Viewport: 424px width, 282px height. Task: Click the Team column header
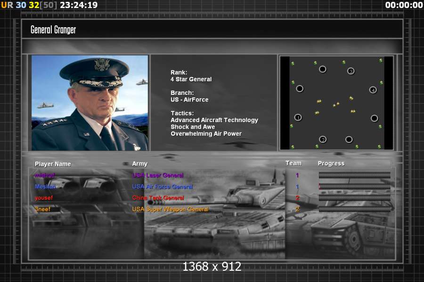point(294,163)
